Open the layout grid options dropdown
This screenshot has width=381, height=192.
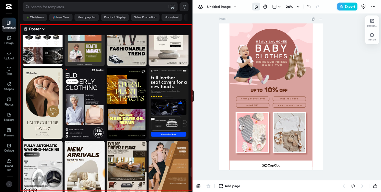(277, 7)
